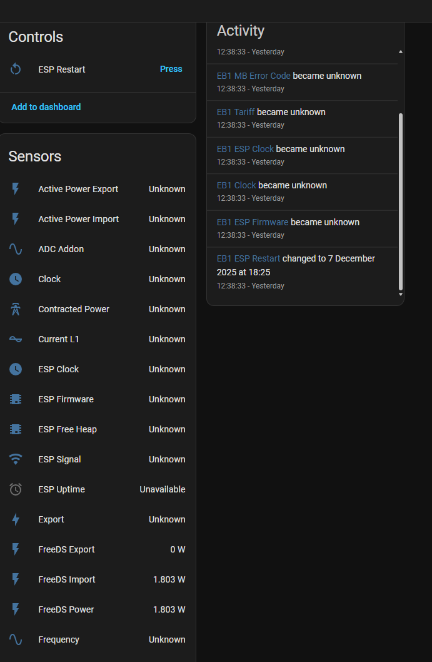The image size is (432, 662).
Task: Open EB1 Tariff link in Activity
Action: (x=236, y=112)
